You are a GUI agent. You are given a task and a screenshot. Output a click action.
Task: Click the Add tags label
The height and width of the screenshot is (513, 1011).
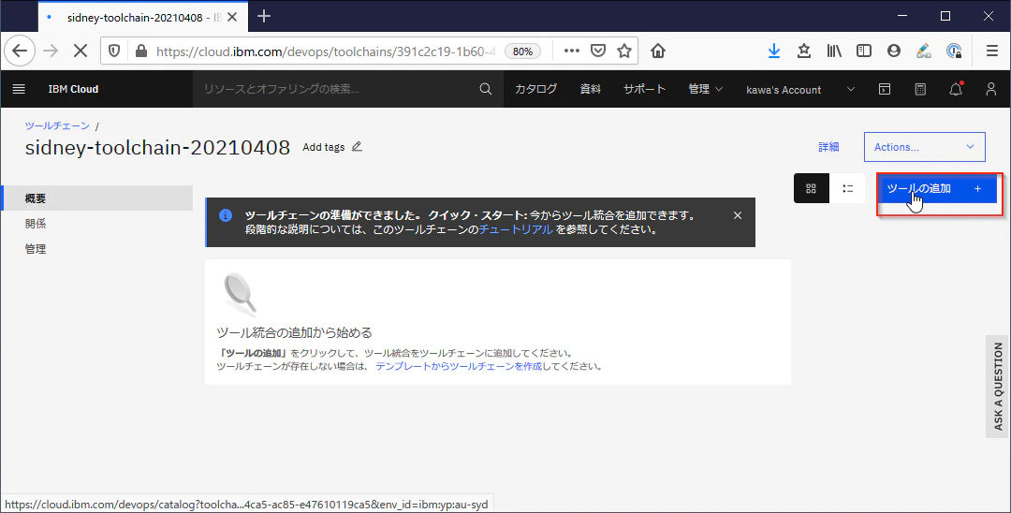pos(324,147)
